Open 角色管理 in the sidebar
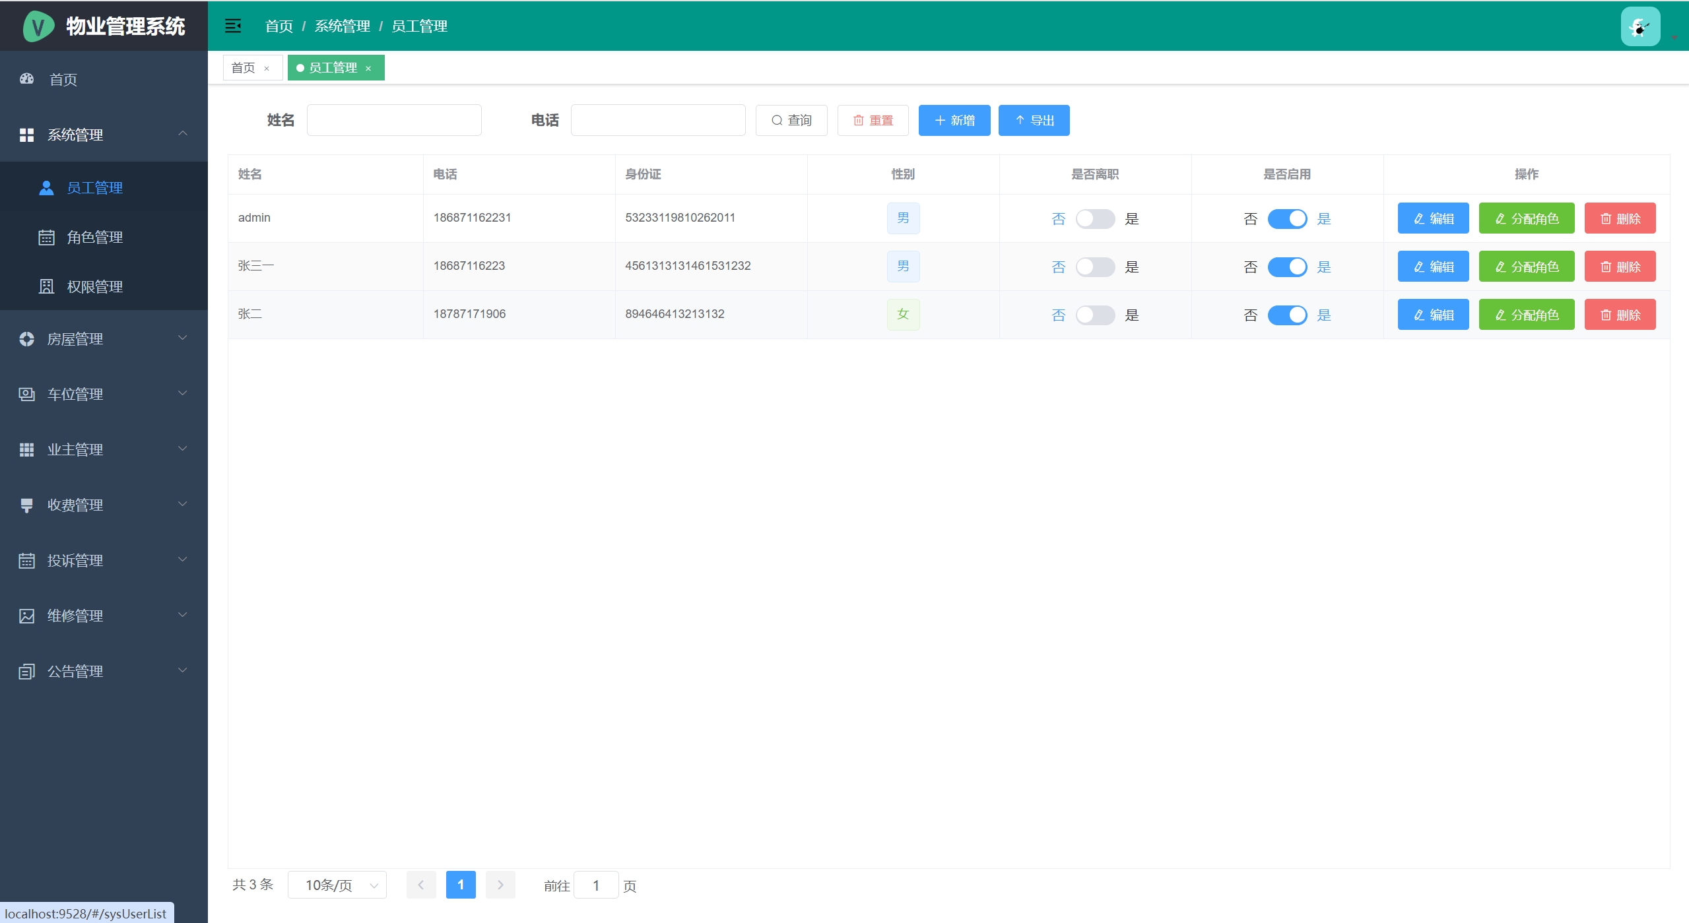The width and height of the screenshot is (1689, 923). click(94, 238)
